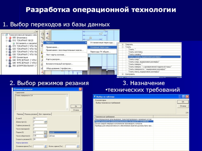Open the мм/об feed units dropdown

pos(78,132)
